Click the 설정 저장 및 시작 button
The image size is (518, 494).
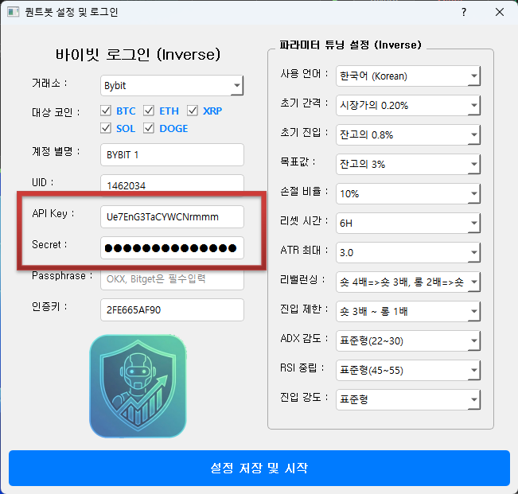[x=259, y=468]
